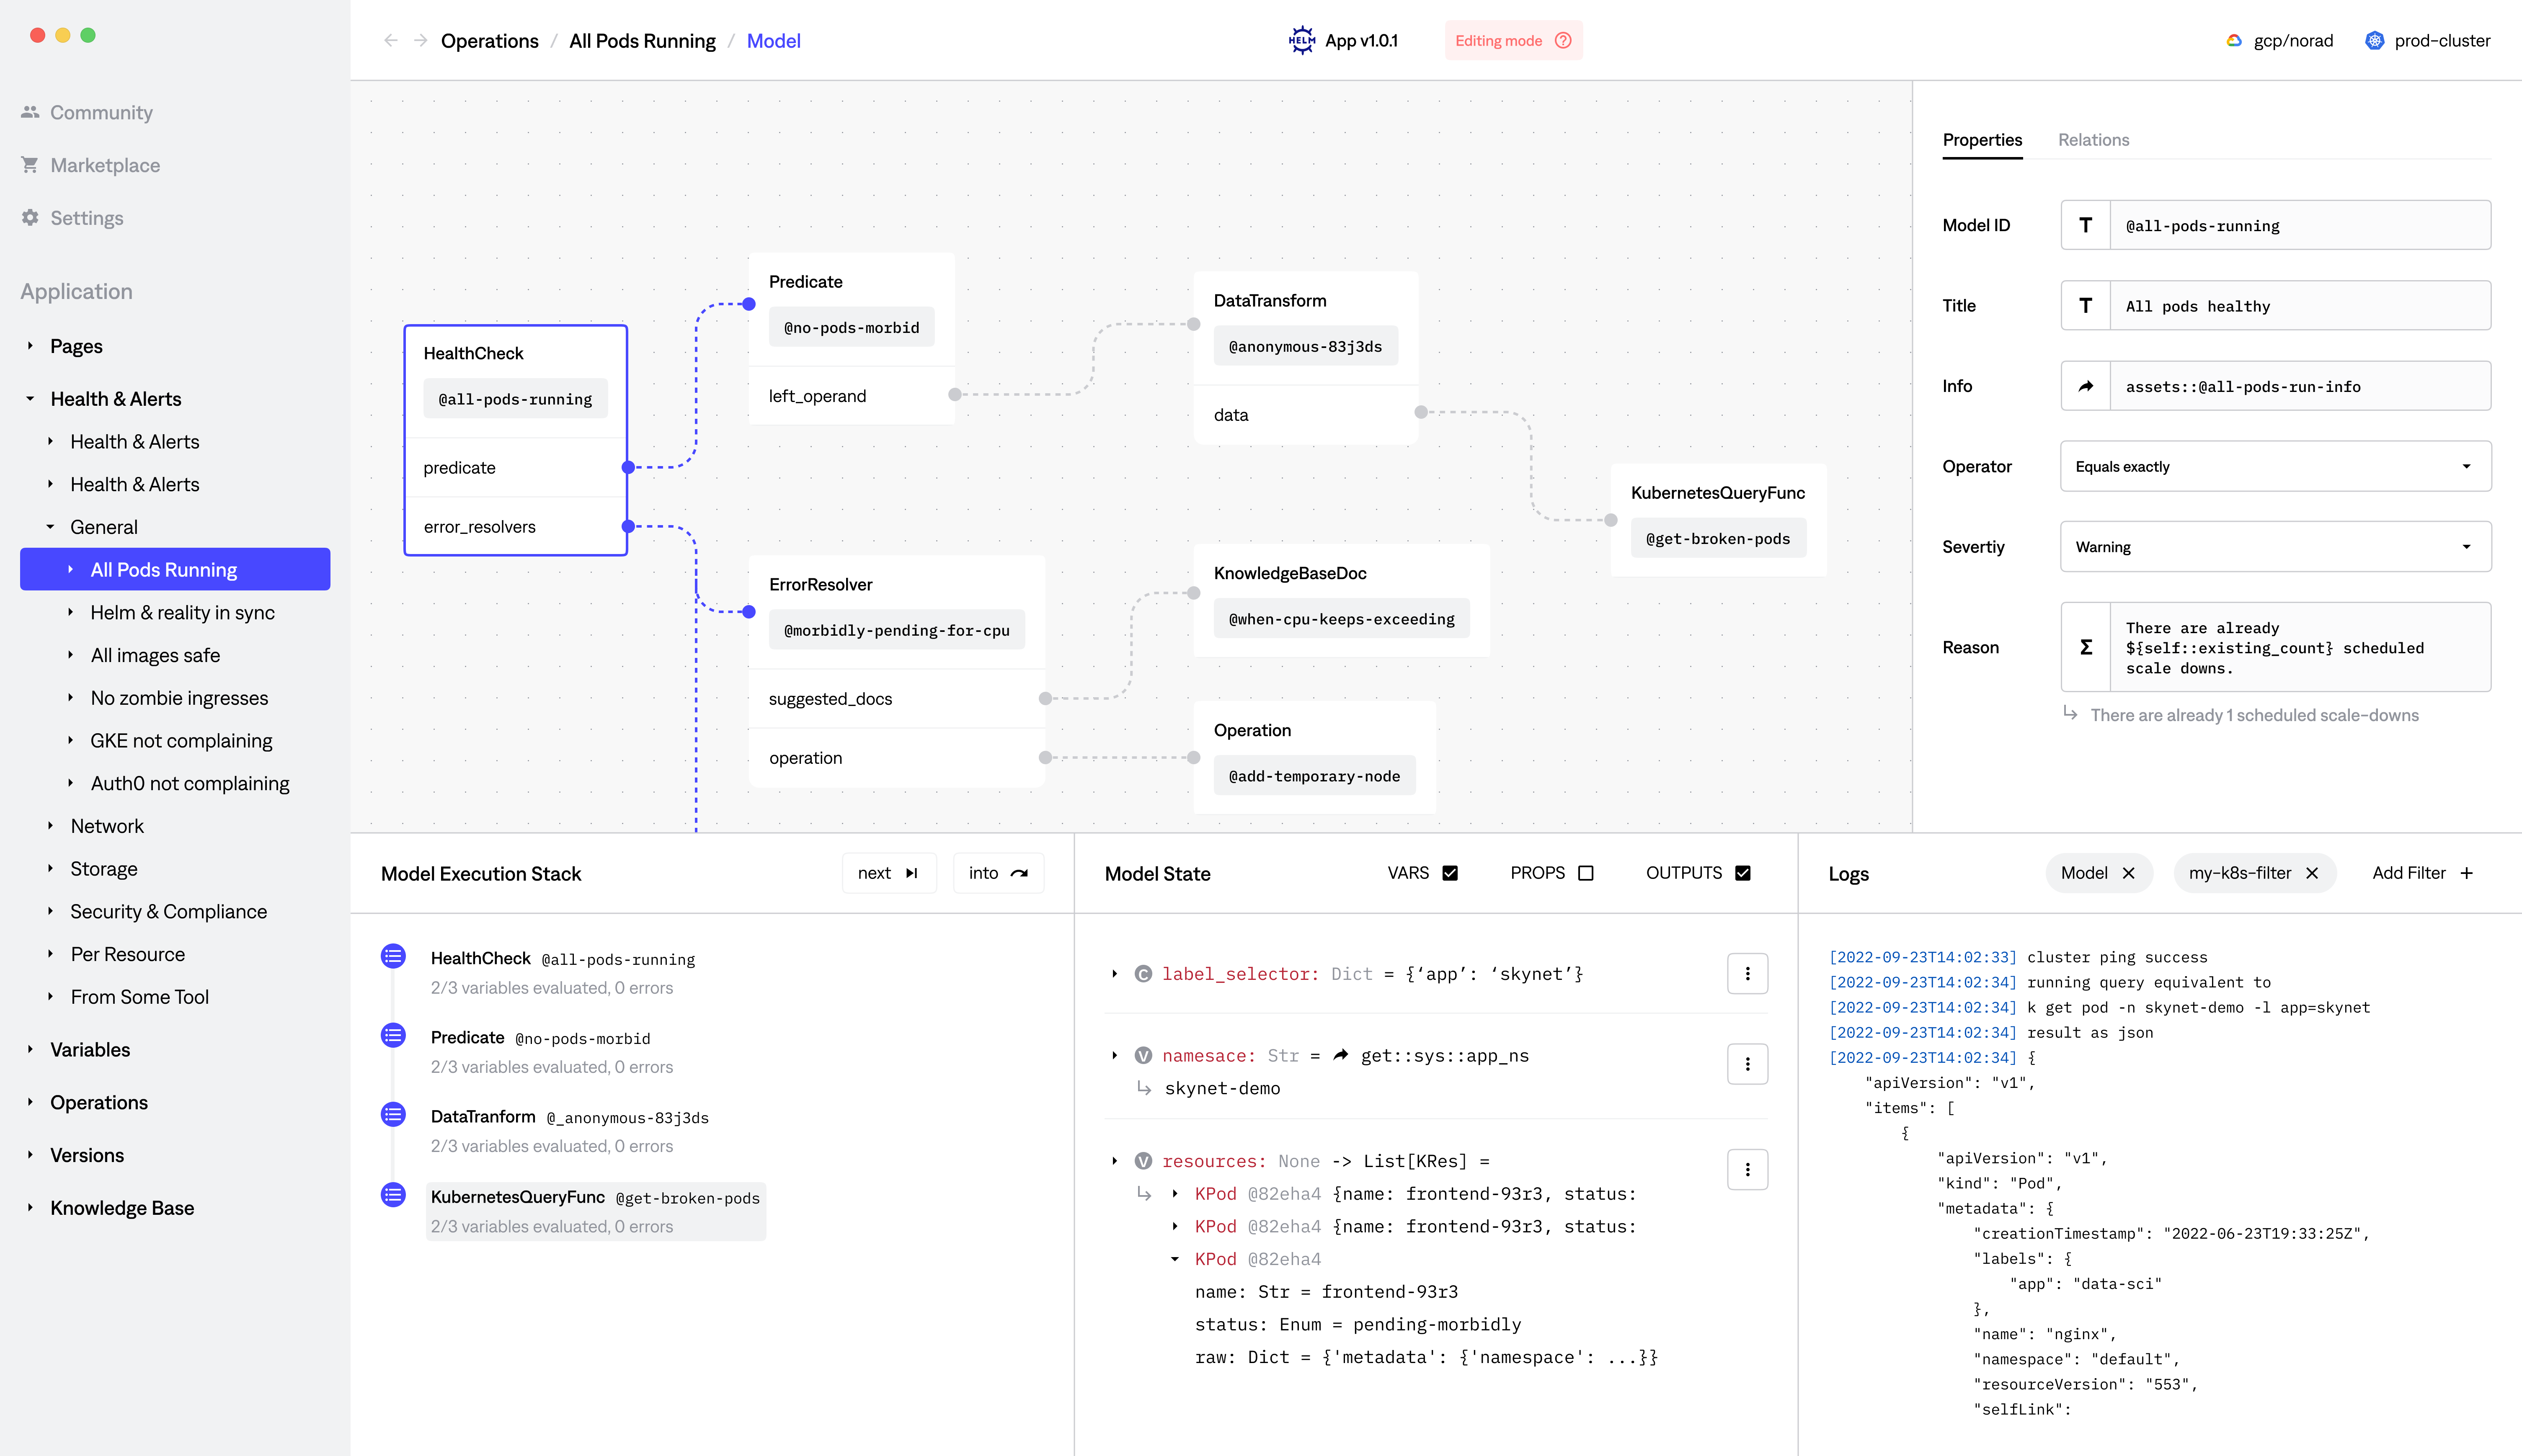This screenshot has height=1456, width=2522.
Task: Uncheck the VARS checkbox in Model State
Action: pyautogui.click(x=1451, y=872)
